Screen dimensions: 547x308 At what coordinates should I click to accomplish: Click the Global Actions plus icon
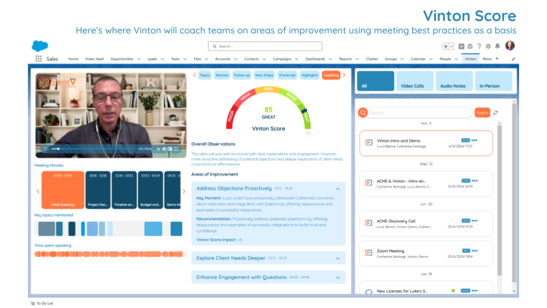point(461,46)
